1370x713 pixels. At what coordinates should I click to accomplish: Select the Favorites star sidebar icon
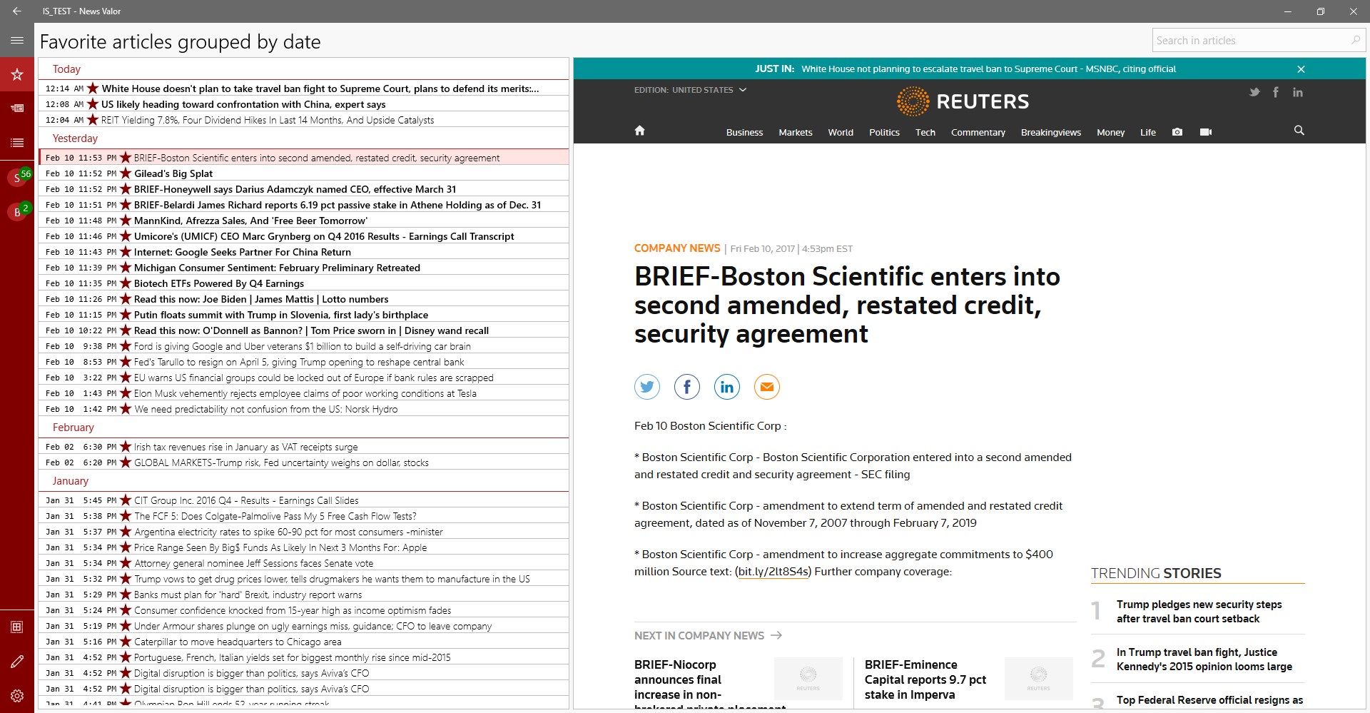(x=17, y=74)
